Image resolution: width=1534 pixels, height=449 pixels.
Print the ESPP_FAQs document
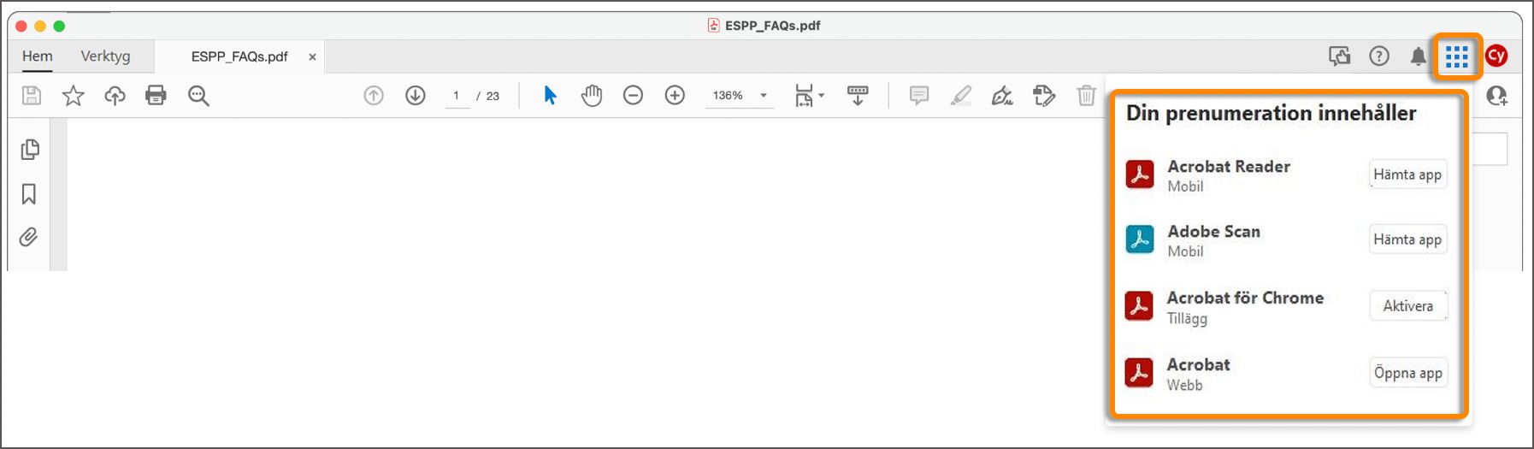pyautogui.click(x=156, y=95)
